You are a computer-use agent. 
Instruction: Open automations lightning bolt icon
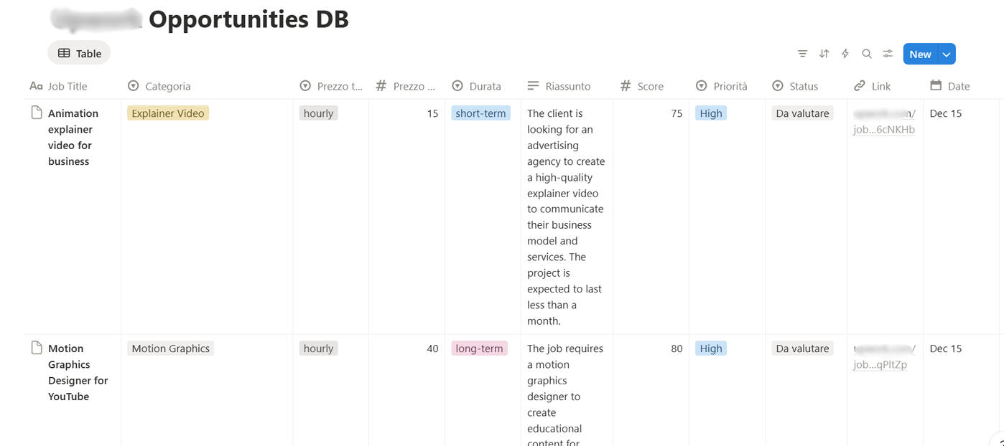[x=845, y=54]
